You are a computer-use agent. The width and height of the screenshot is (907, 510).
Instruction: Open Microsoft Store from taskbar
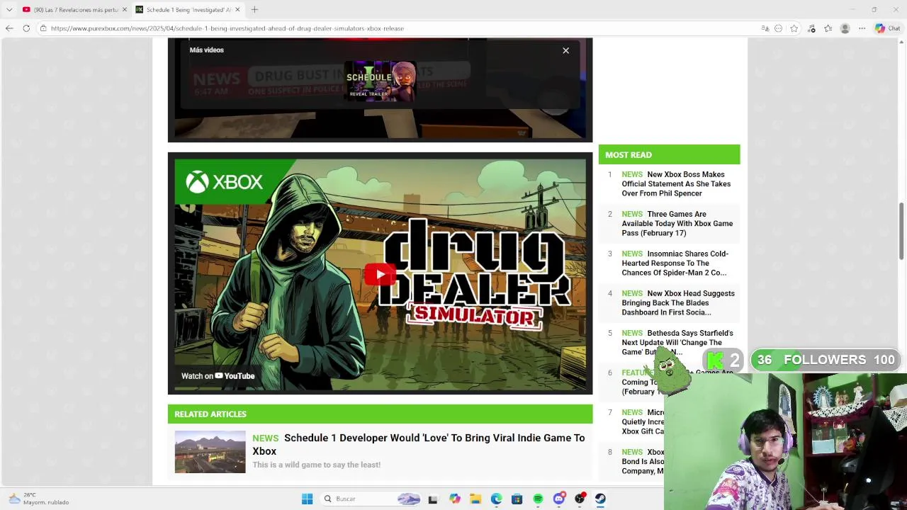(517, 499)
